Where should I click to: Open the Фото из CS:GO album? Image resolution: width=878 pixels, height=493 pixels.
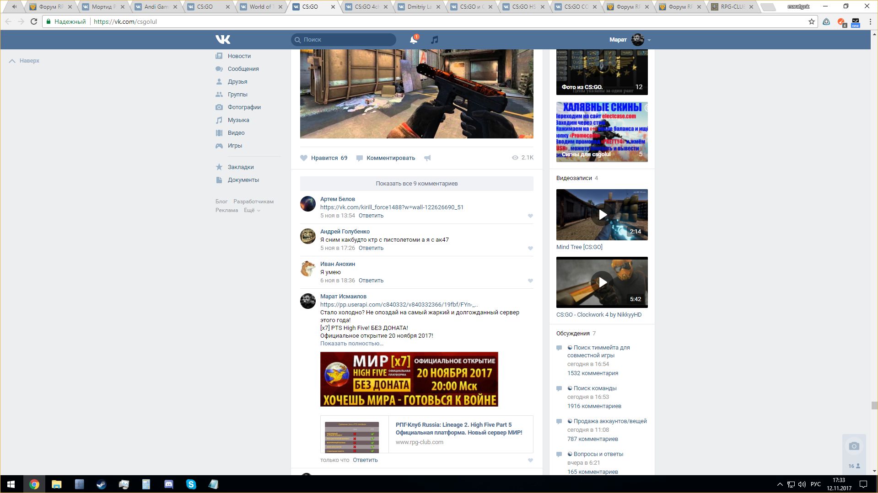(x=602, y=72)
